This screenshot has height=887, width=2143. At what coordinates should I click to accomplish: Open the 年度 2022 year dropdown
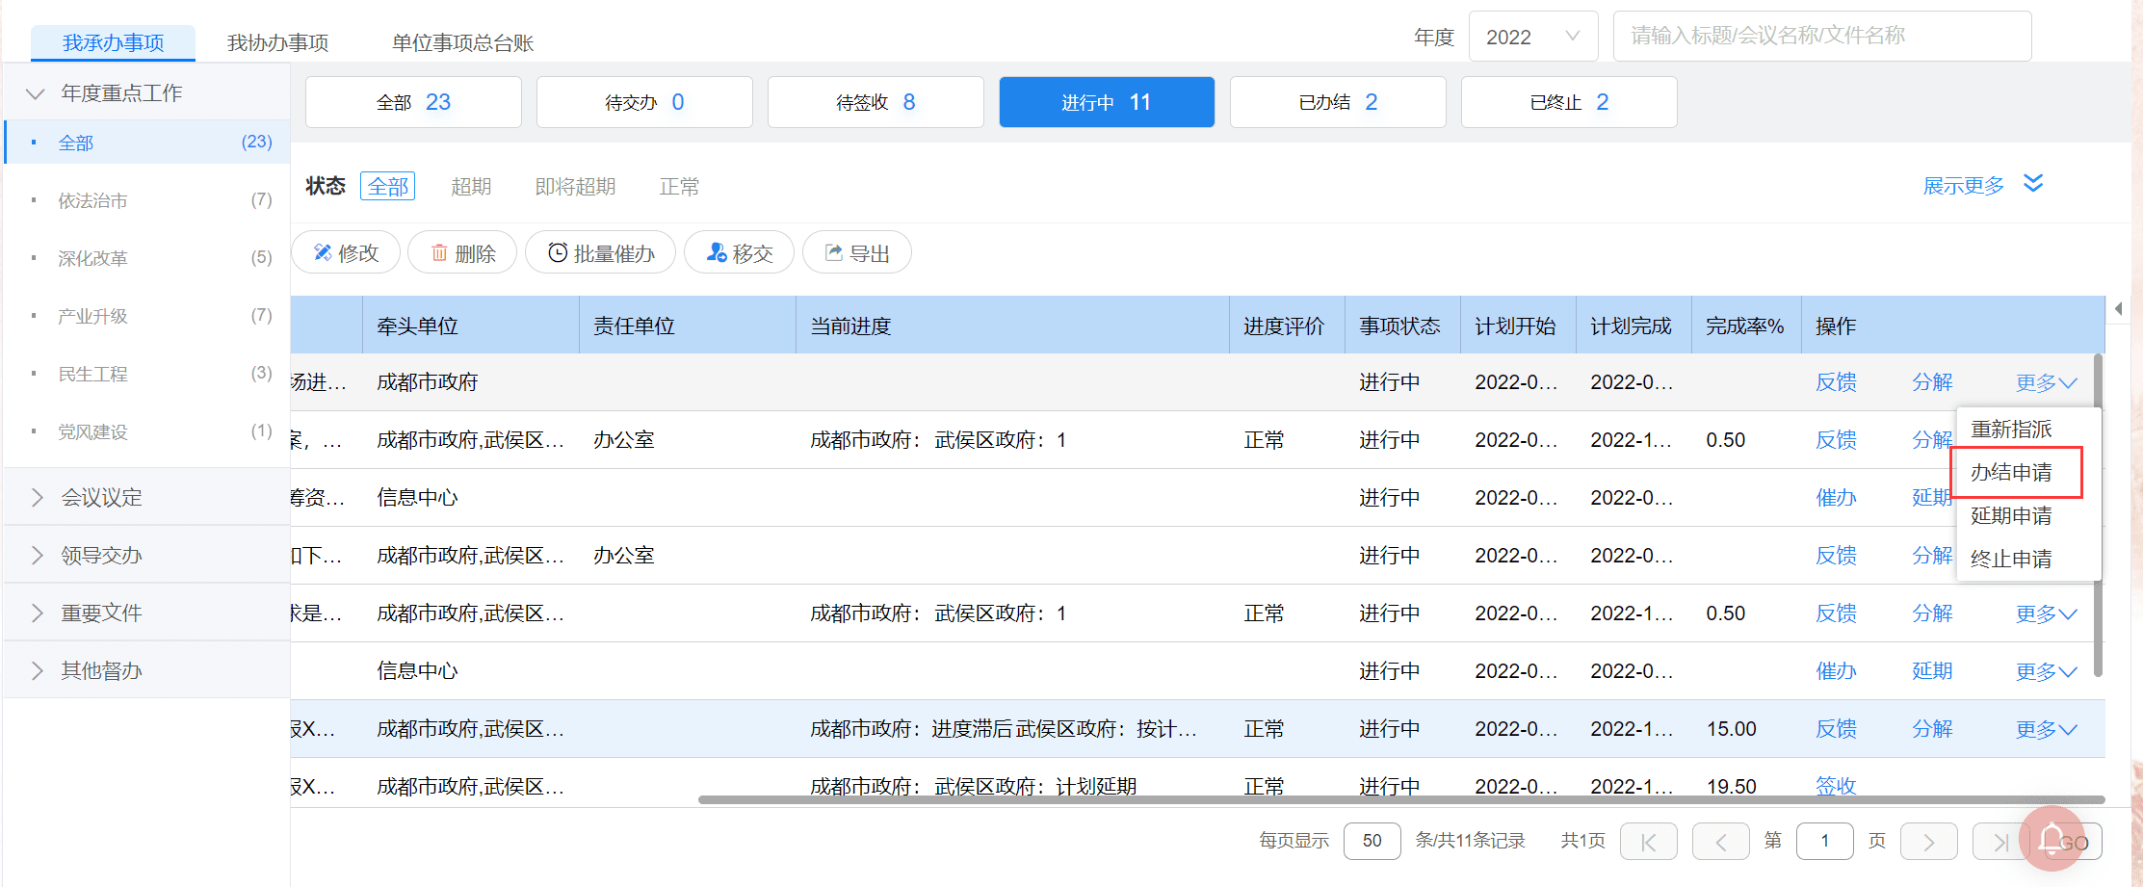coord(1533,37)
